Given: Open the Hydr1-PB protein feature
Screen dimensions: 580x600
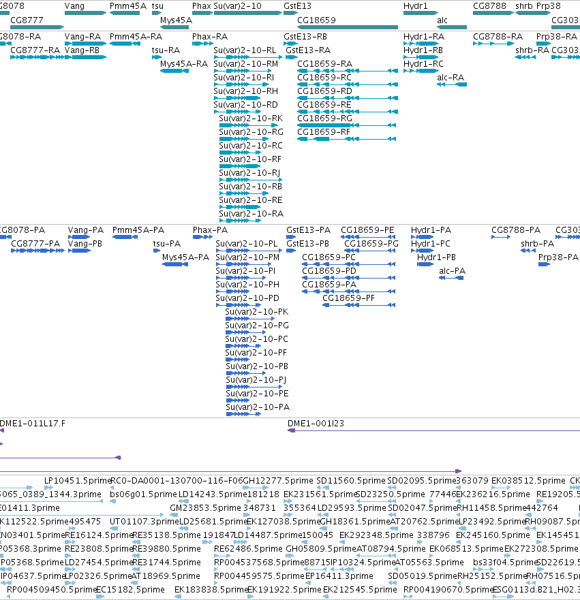Looking at the screenshot, I should (x=425, y=264).
